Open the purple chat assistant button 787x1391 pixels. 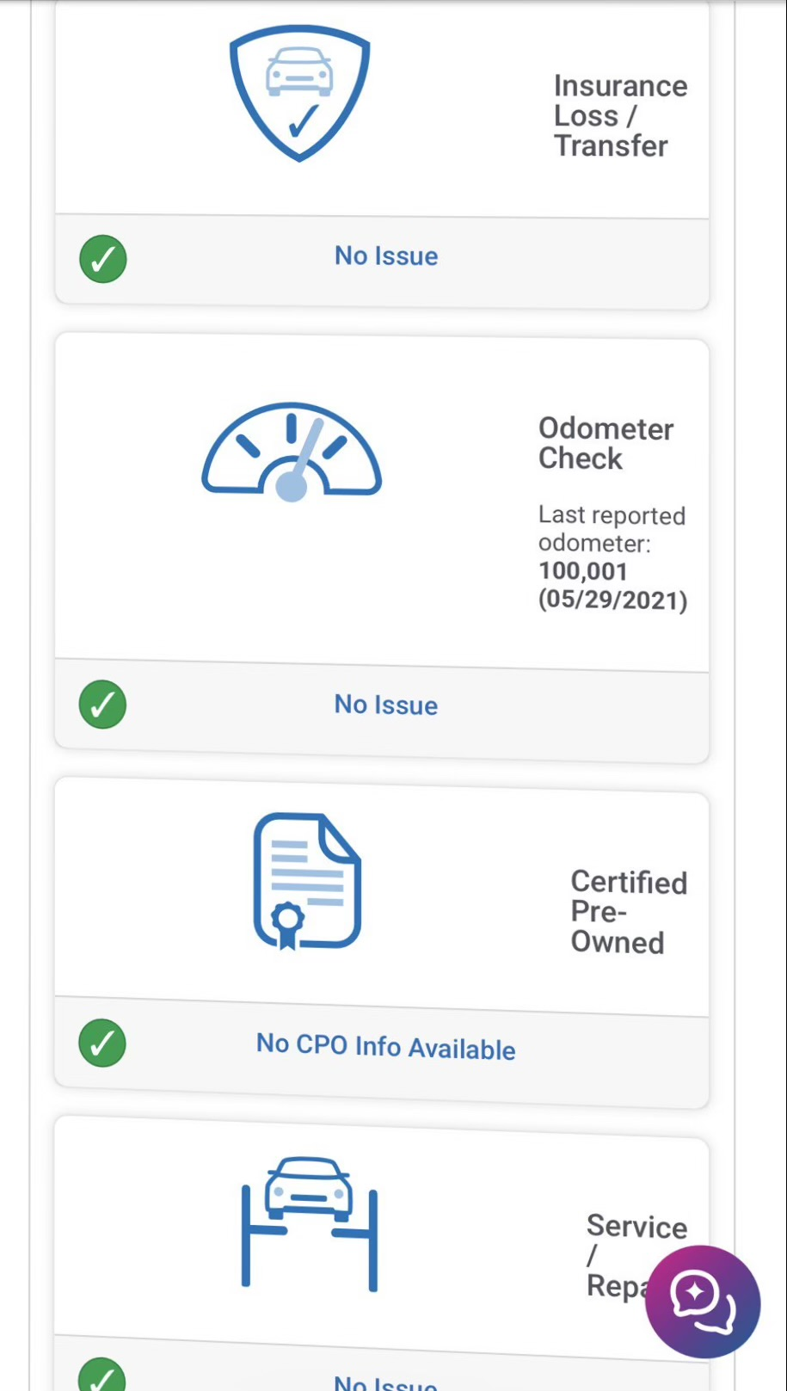click(x=703, y=1302)
